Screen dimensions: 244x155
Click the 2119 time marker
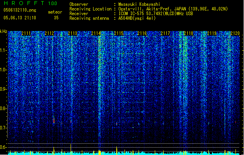point(212,33)
